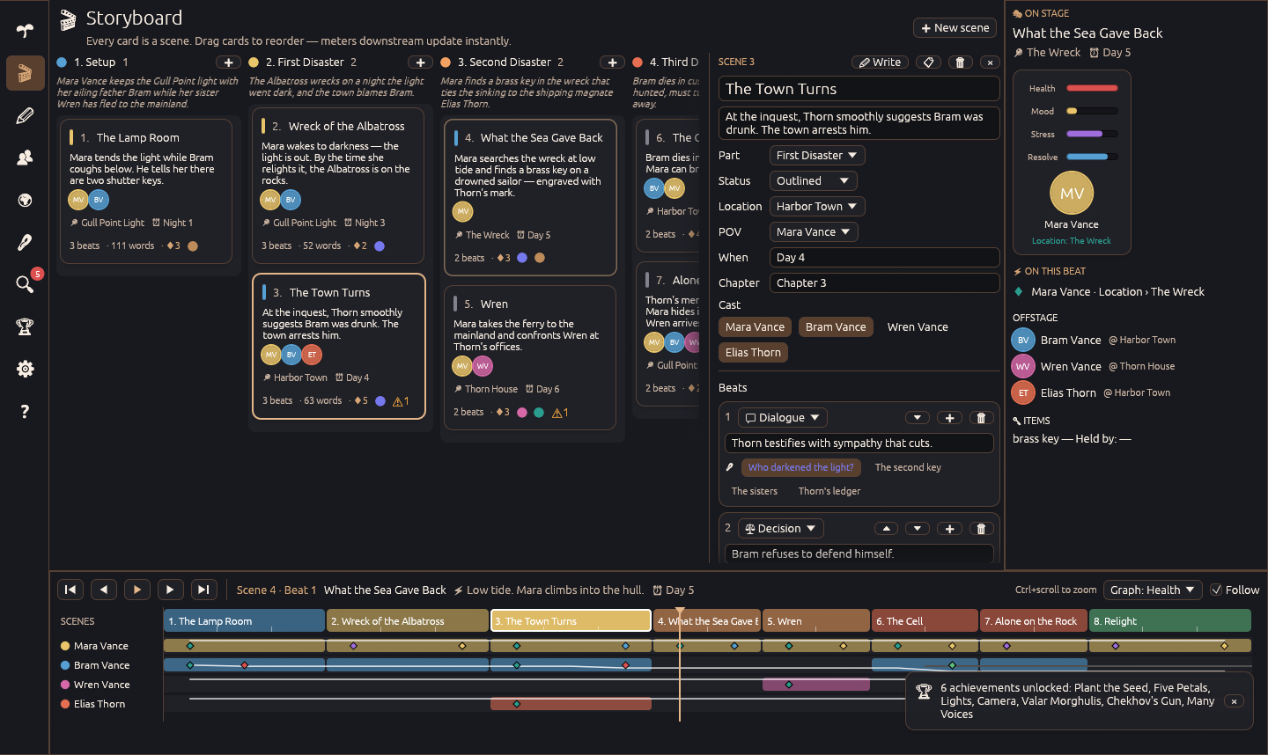The width and height of the screenshot is (1268, 755).
Task: Open the Graph: Health dropdown
Action: (1153, 590)
